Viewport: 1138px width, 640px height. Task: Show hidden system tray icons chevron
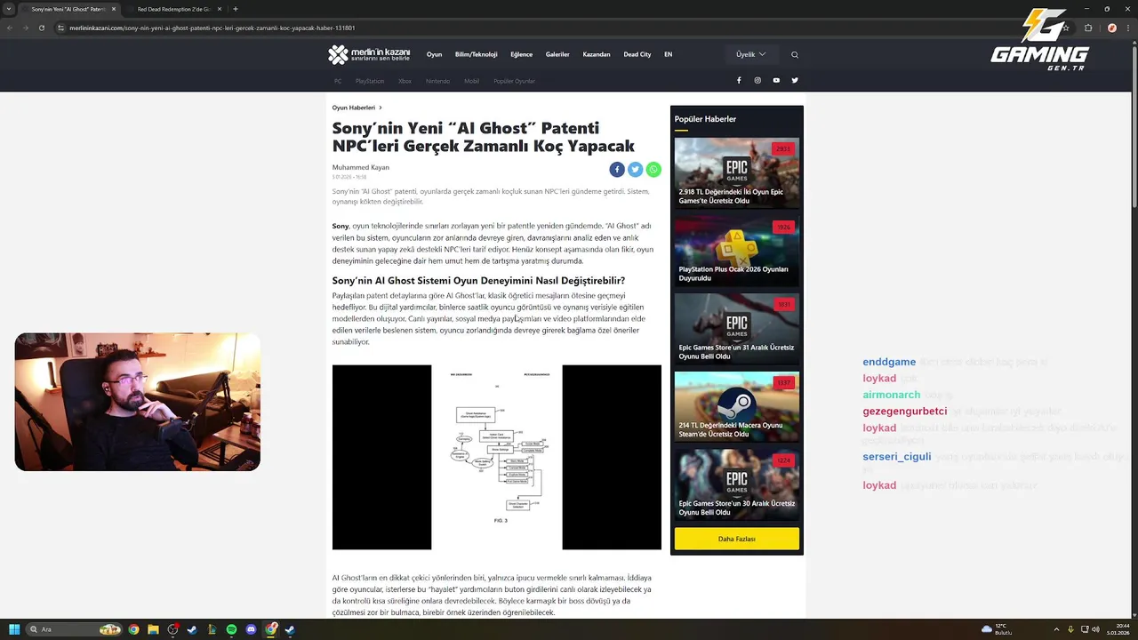click(1056, 629)
